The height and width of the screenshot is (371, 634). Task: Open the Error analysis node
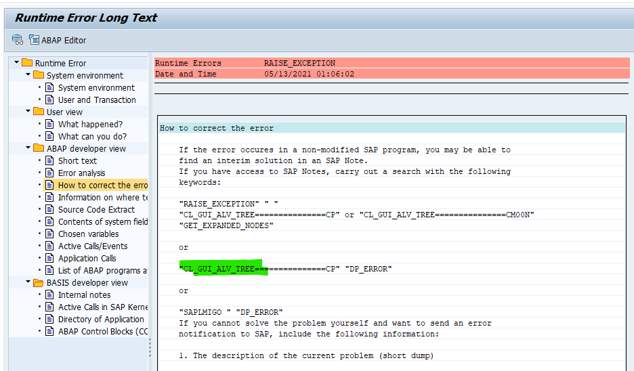click(x=81, y=173)
